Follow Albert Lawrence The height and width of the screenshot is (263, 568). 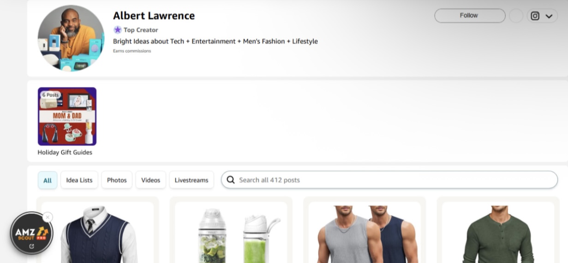pyautogui.click(x=470, y=16)
